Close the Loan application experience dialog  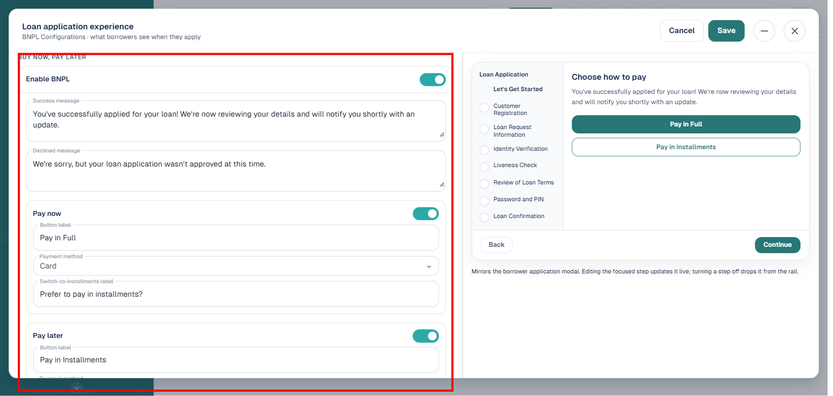tap(794, 31)
